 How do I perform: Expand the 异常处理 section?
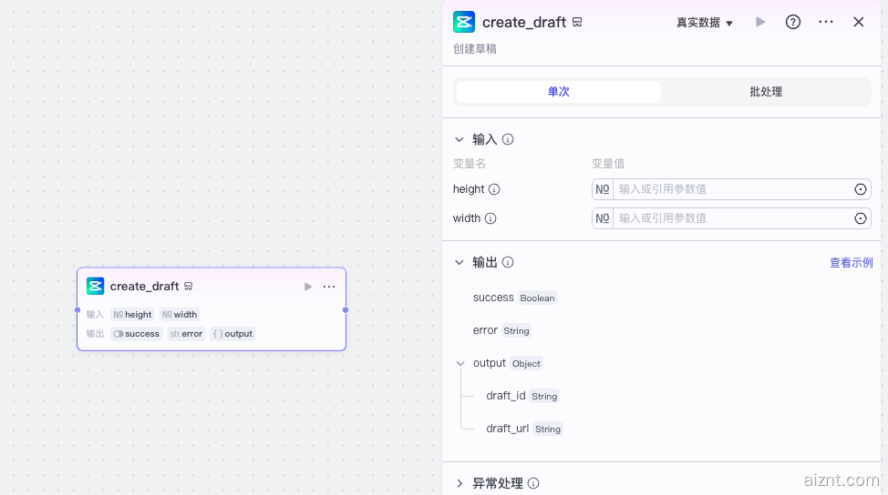pyautogui.click(x=459, y=483)
